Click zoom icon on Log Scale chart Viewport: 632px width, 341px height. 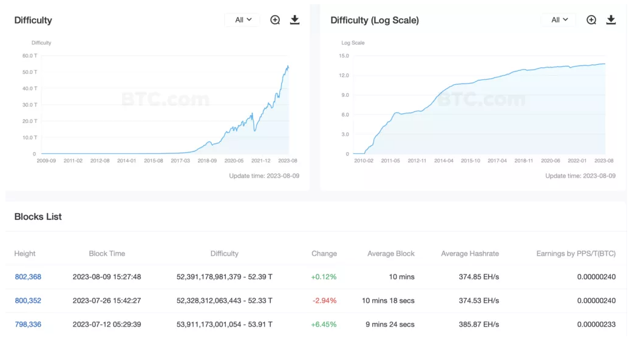click(x=591, y=20)
